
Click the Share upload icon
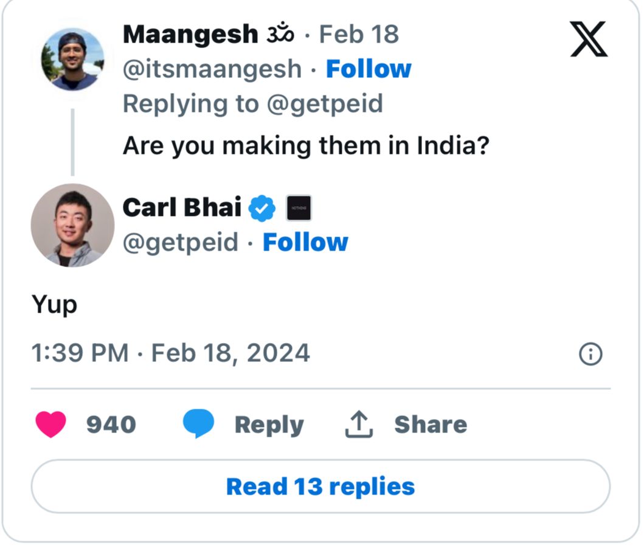point(358,424)
